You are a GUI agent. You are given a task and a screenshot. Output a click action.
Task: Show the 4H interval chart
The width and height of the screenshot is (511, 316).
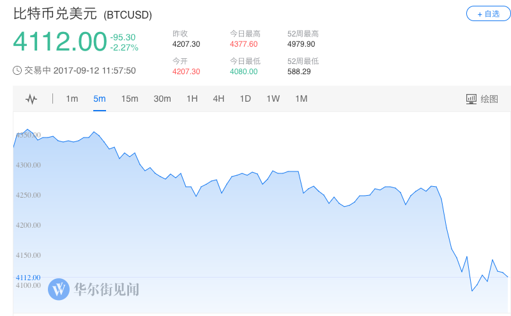(x=218, y=99)
